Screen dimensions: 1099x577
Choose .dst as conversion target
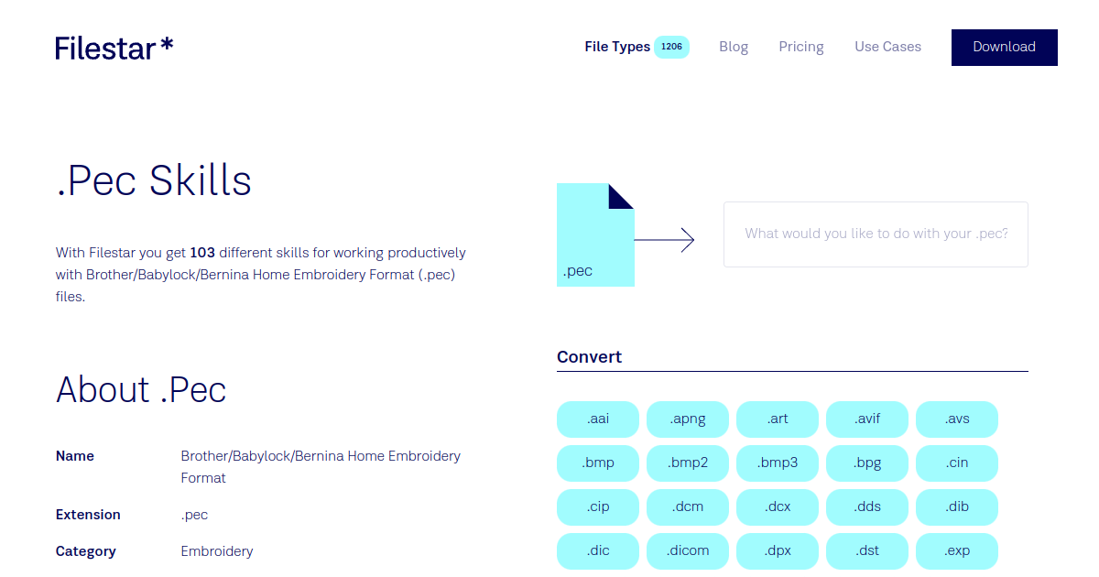coord(866,550)
